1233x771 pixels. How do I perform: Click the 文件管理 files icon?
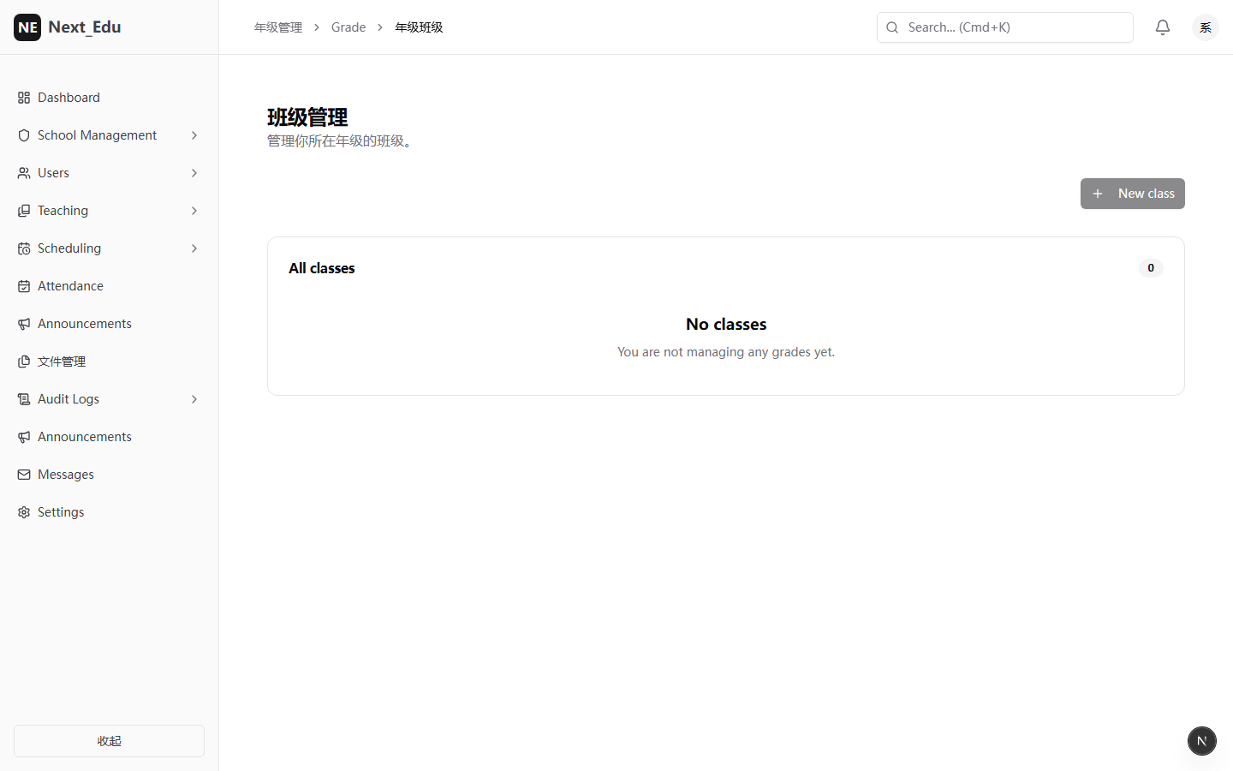pyautogui.click(x=24, y=362)
